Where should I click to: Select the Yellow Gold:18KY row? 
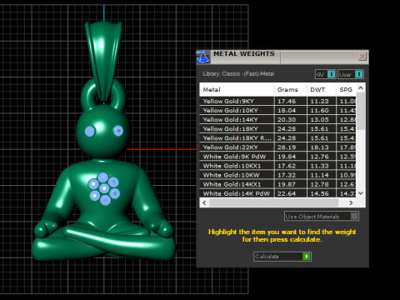tap(277, 129)
